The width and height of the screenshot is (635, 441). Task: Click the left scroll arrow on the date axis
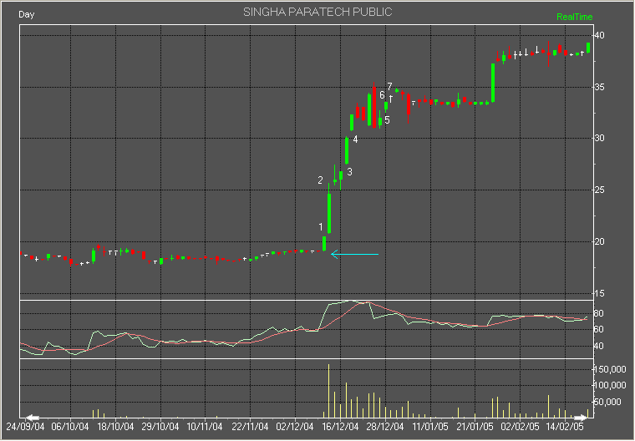click(x=32, y=418)
